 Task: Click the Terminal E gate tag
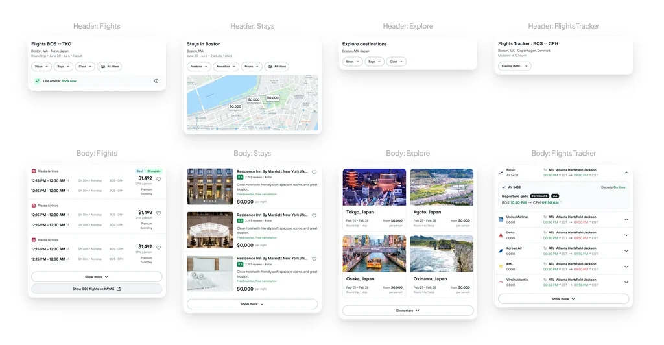539,196
